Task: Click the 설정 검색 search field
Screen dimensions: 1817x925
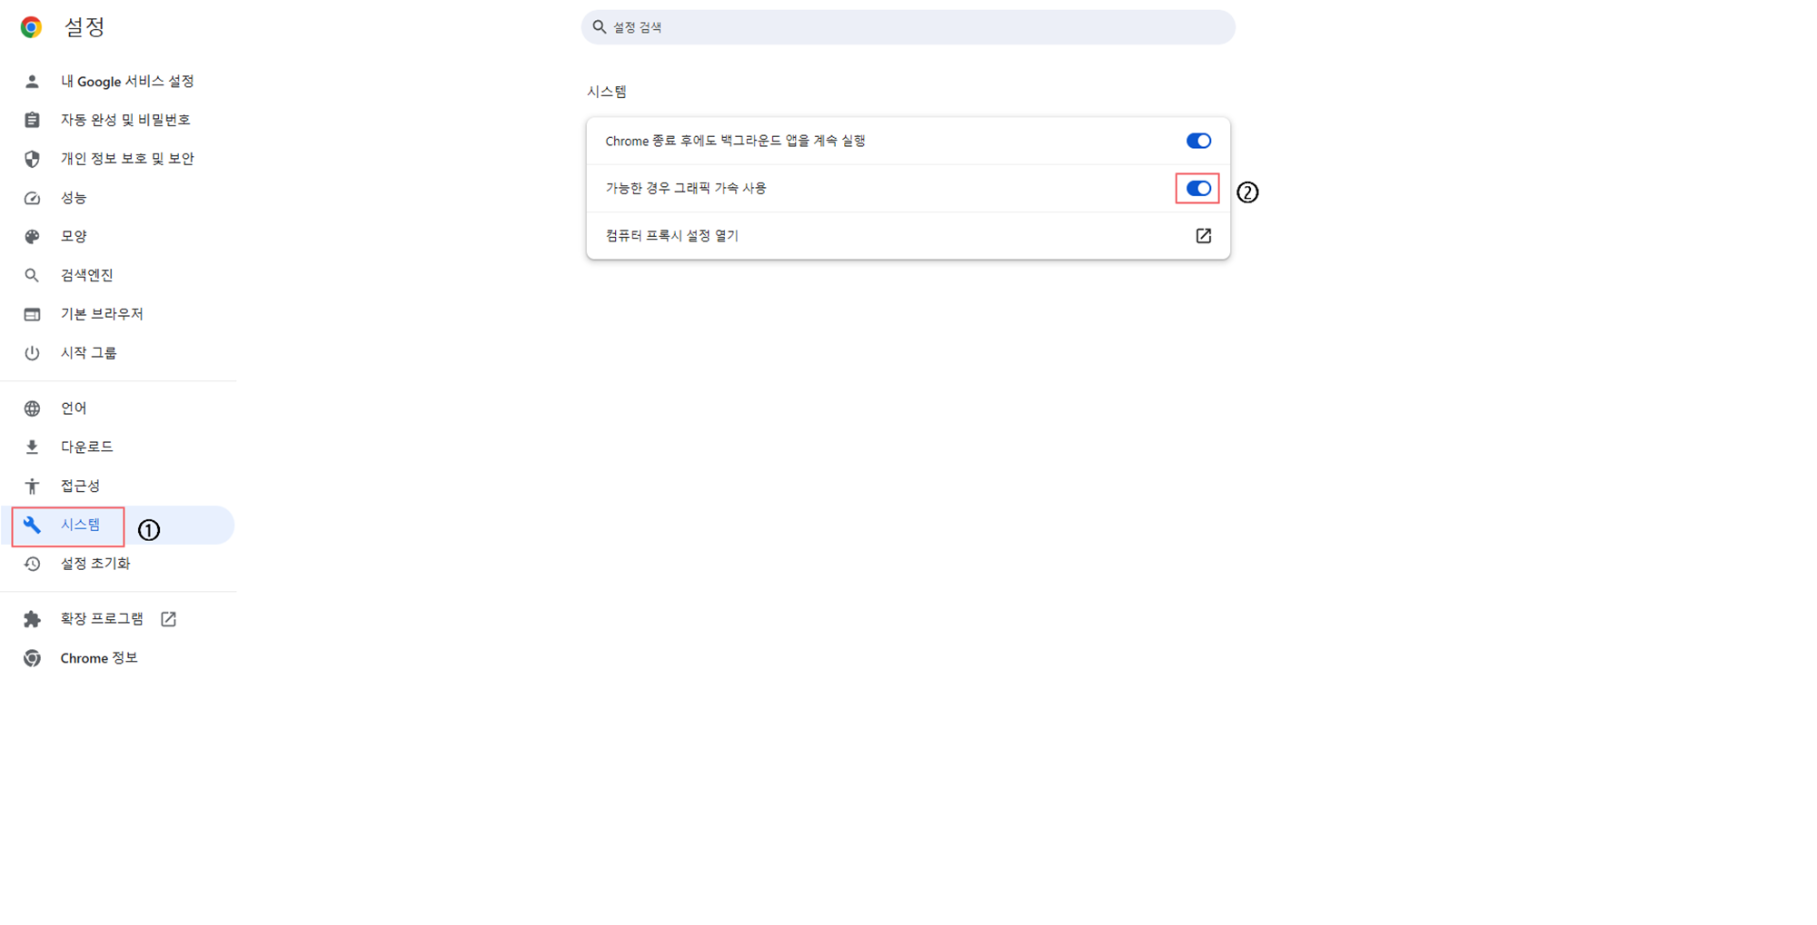Action: pos(908,27)
